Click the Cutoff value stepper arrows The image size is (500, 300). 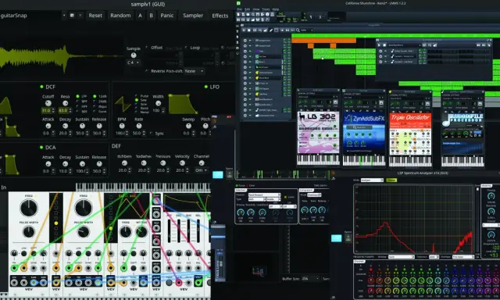pos(53,111)
